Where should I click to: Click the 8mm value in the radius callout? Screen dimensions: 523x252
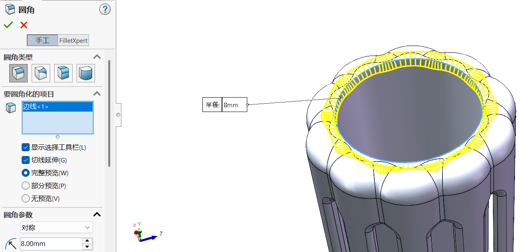point(234,105)
